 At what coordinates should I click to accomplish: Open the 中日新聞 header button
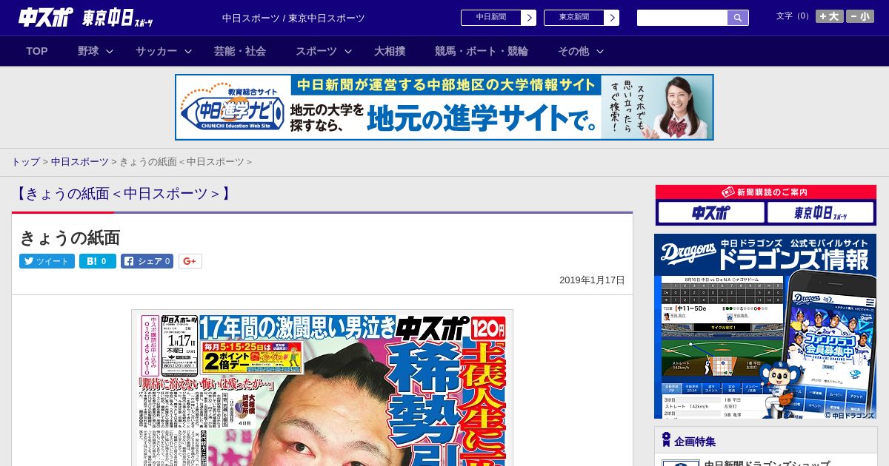(498, 18)
